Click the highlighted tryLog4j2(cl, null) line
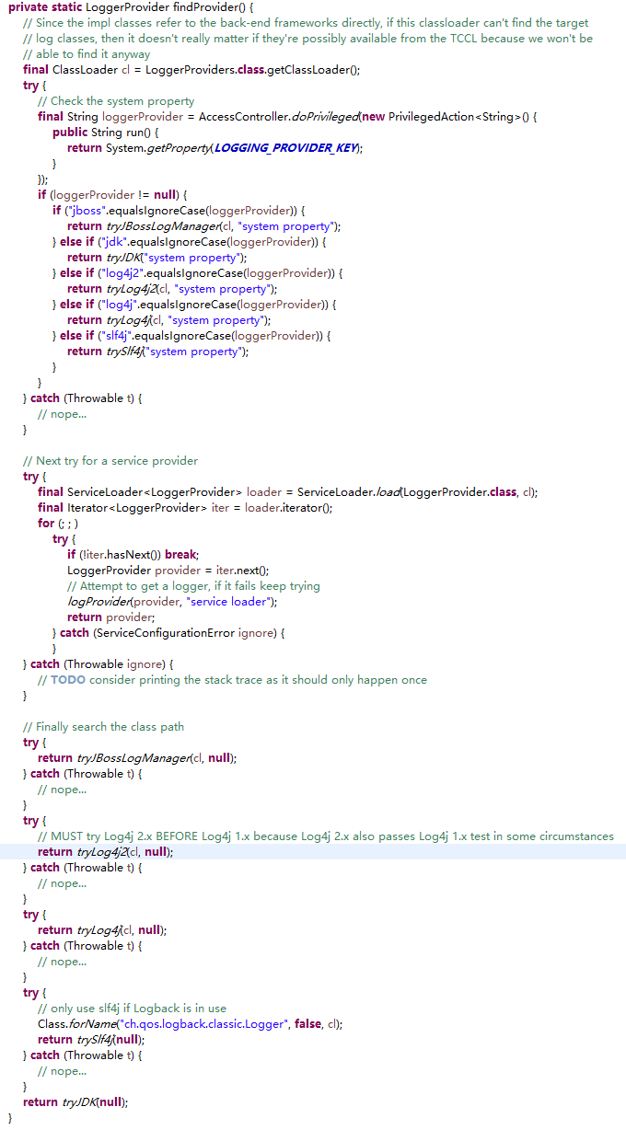626x1130 pixels. tap(313, 852)
